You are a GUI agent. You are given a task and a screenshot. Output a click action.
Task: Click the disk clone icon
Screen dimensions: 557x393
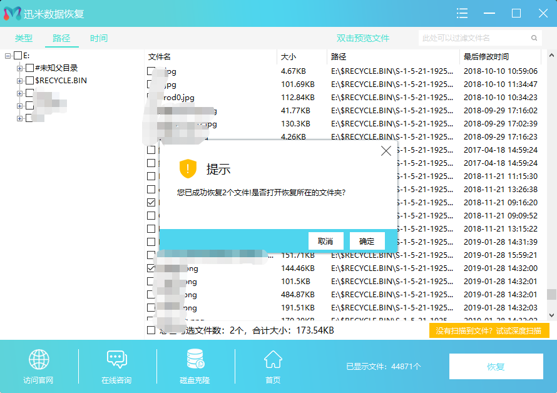pyautogui.click(x=195, y=360)
